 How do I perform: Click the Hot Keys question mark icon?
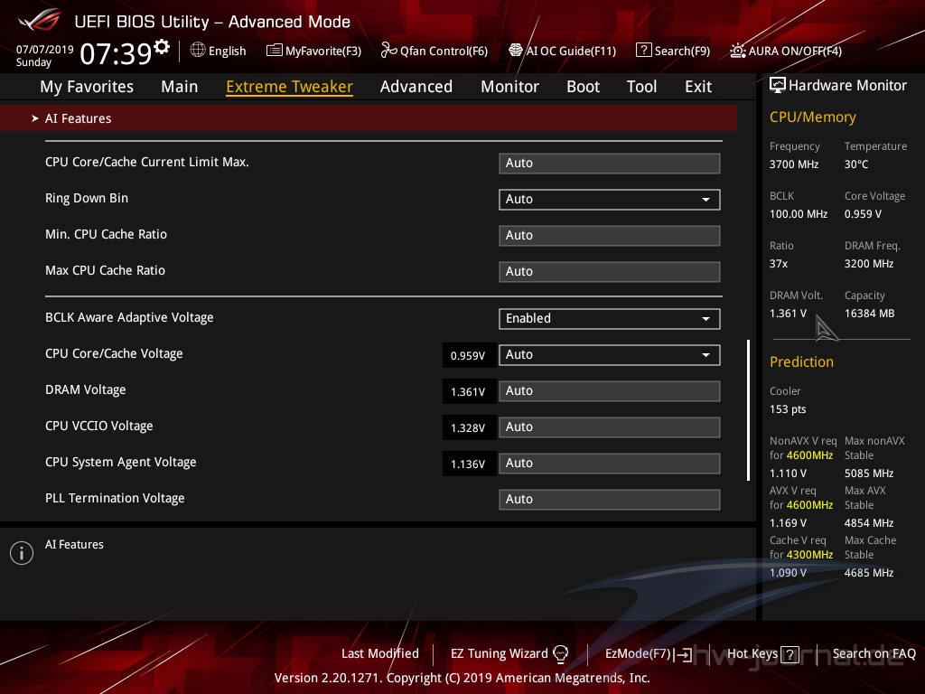[x=790, y=654]
